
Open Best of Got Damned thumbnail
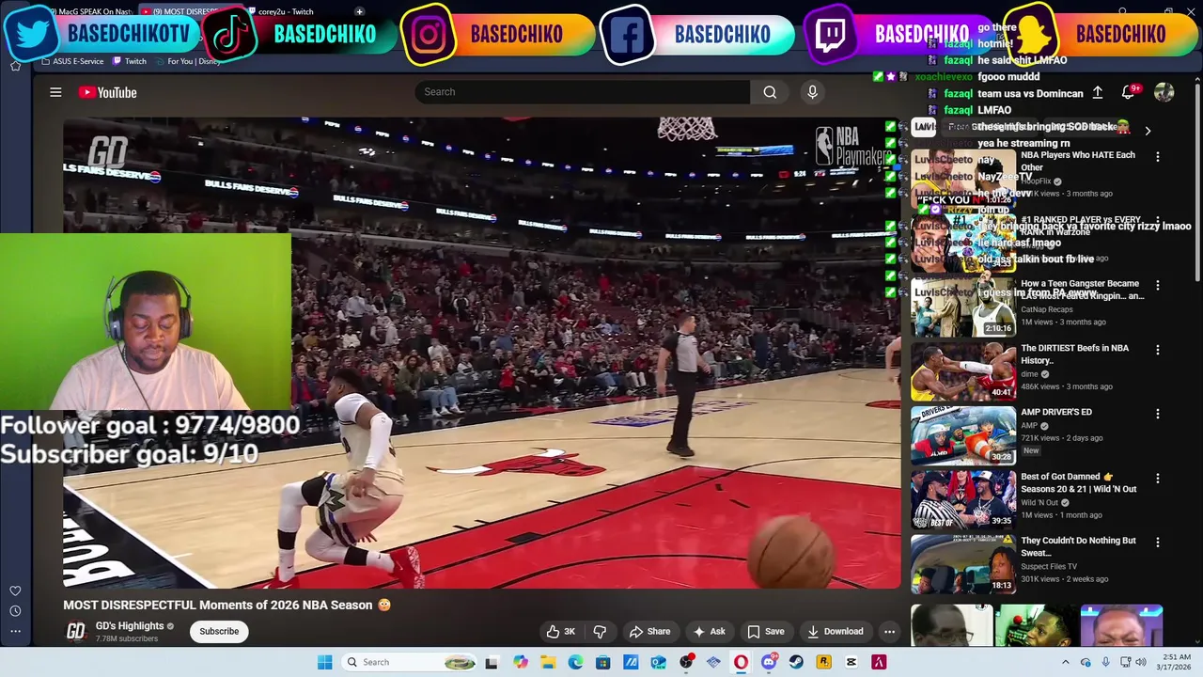[x=963, y=499]
